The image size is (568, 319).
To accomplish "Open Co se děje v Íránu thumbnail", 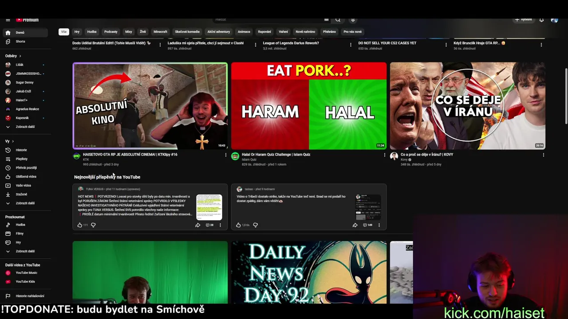I will (x=468, y=106).
